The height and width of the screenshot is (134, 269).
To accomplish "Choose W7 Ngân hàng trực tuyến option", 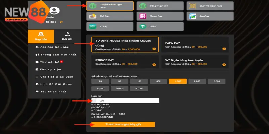I will 195,62.
